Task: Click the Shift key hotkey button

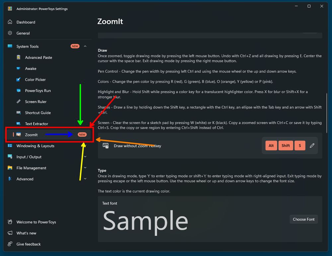Action: click(286, 146)
